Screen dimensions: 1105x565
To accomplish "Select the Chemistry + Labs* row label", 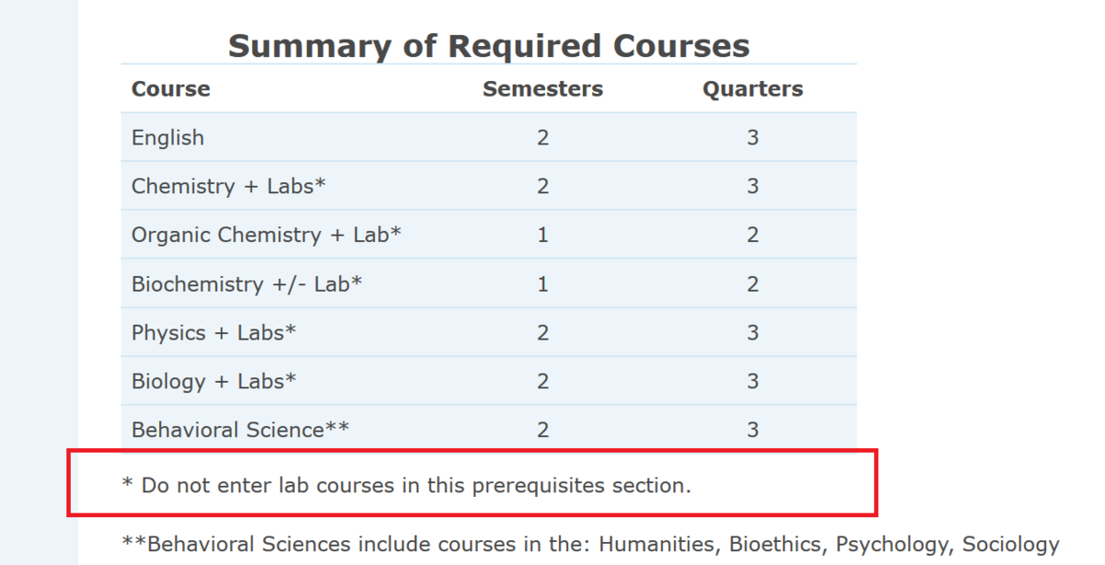I will tap(228, 186).
